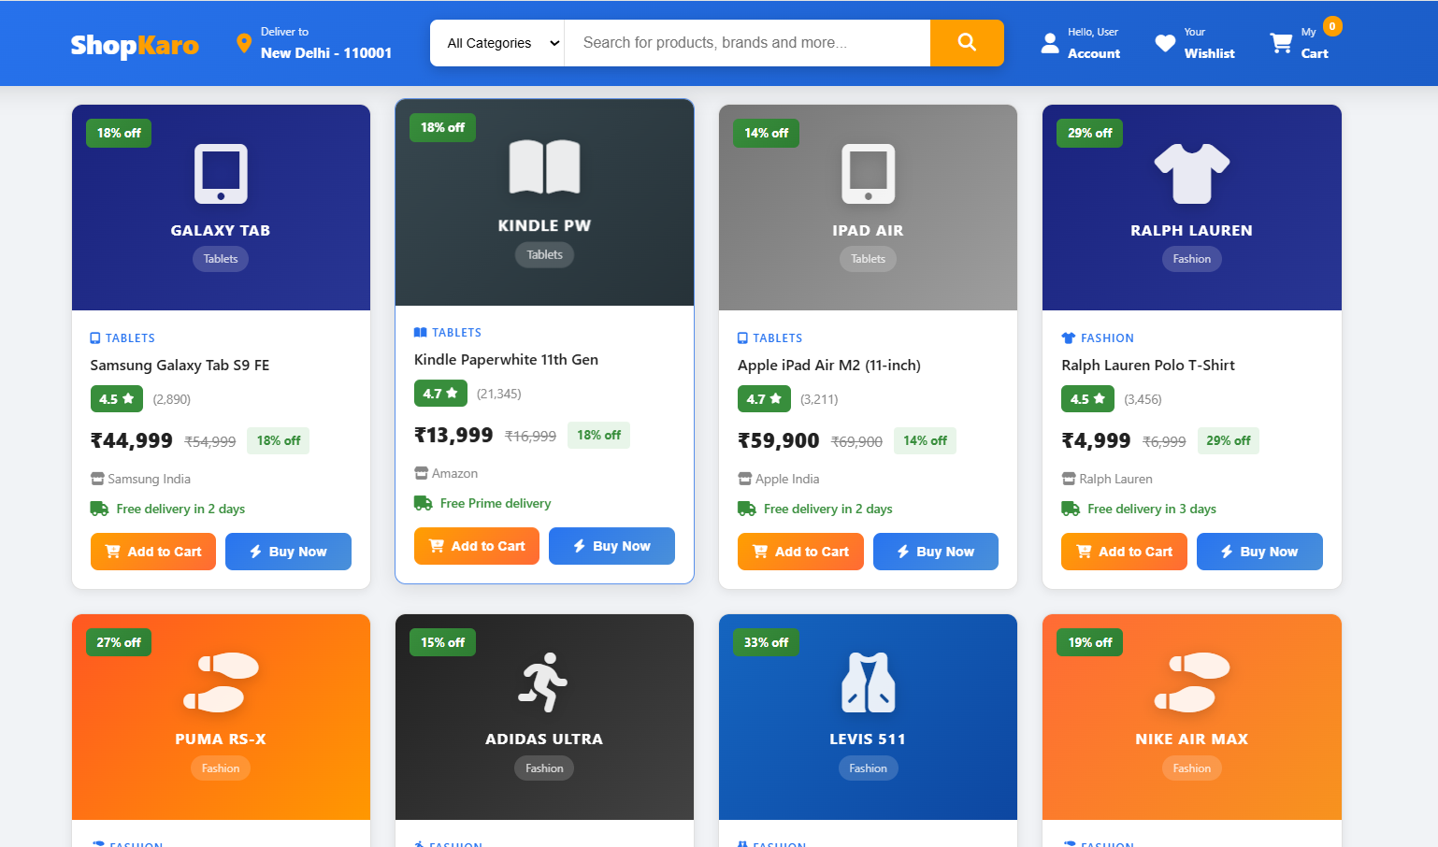Click the Tablets tag on Kindle PW image
The width and height of the screenshot is (1438, 847).
tap(544, 254)
